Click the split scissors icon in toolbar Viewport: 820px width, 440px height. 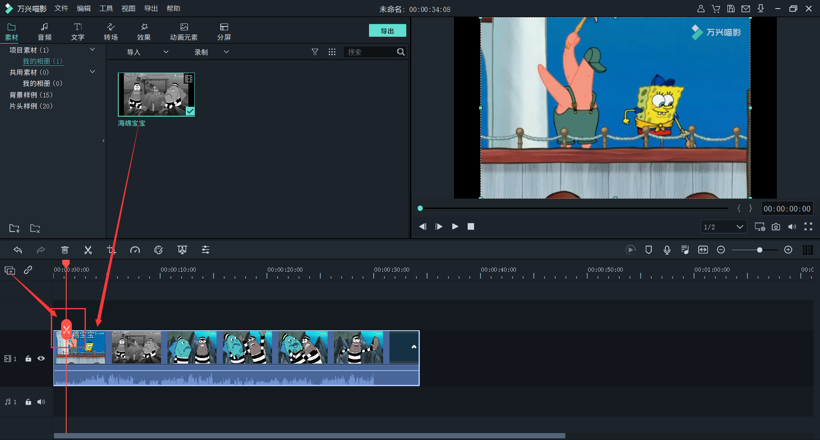pos(88,250)
